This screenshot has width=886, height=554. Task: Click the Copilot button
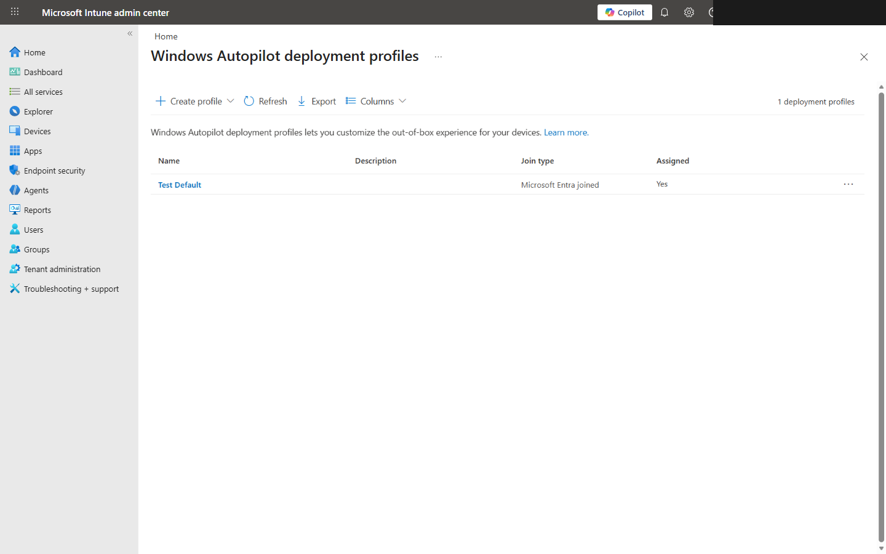(625, 12)
